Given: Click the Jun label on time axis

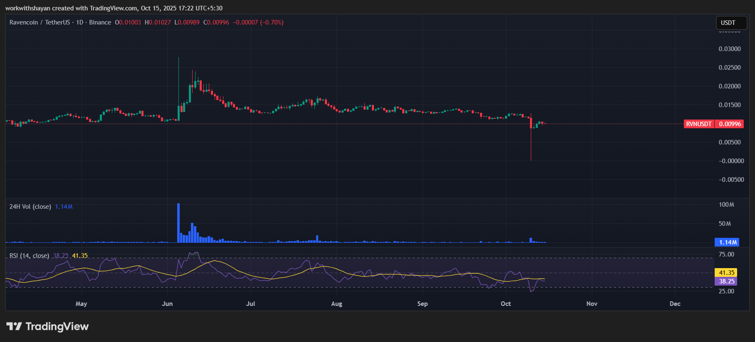Looking at the screenshot, I should click(167, 304).
